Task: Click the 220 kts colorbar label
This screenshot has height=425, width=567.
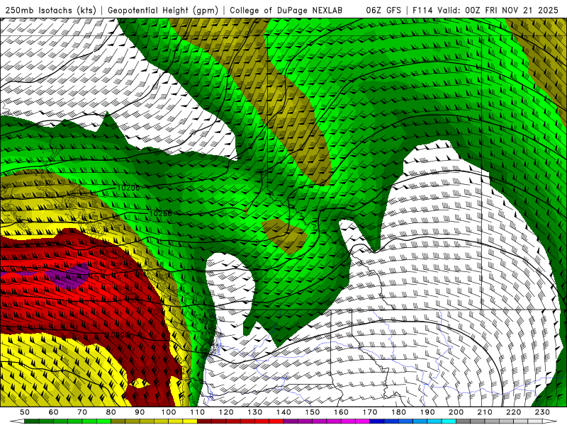Action: (x=513, y=412)
